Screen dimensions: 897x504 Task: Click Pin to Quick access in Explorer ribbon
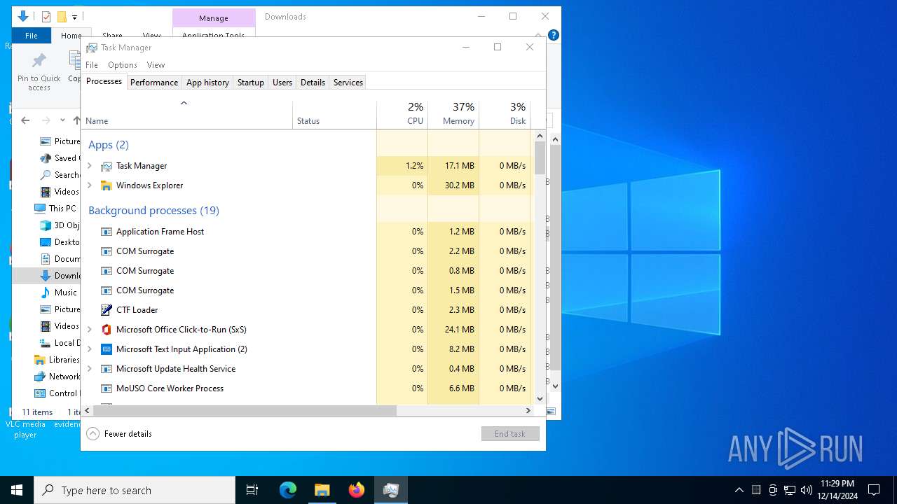tap(39, 71)
